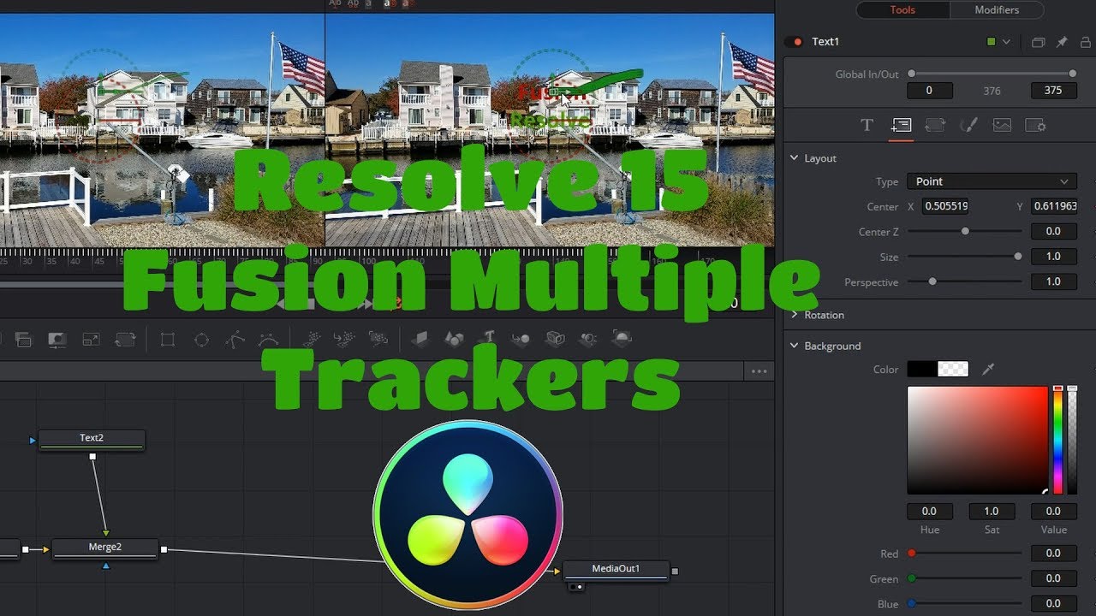This screenshot has width=1096, height=616.
Task: Open the Shading tab icon in inspector
Action: pyautogui.click(x=968, y=126)
